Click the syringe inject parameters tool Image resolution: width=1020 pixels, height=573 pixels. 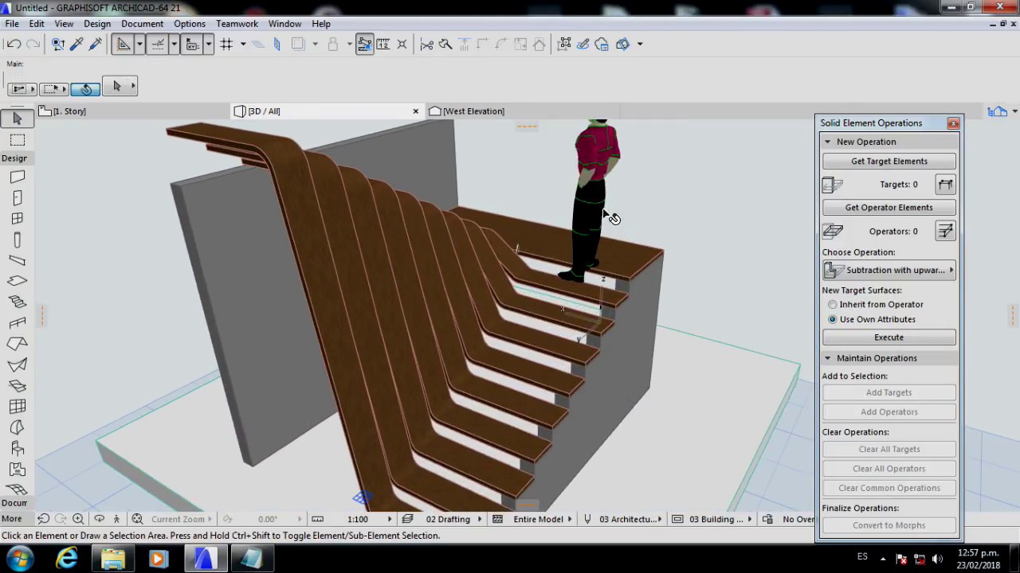(x=96, y=45)
